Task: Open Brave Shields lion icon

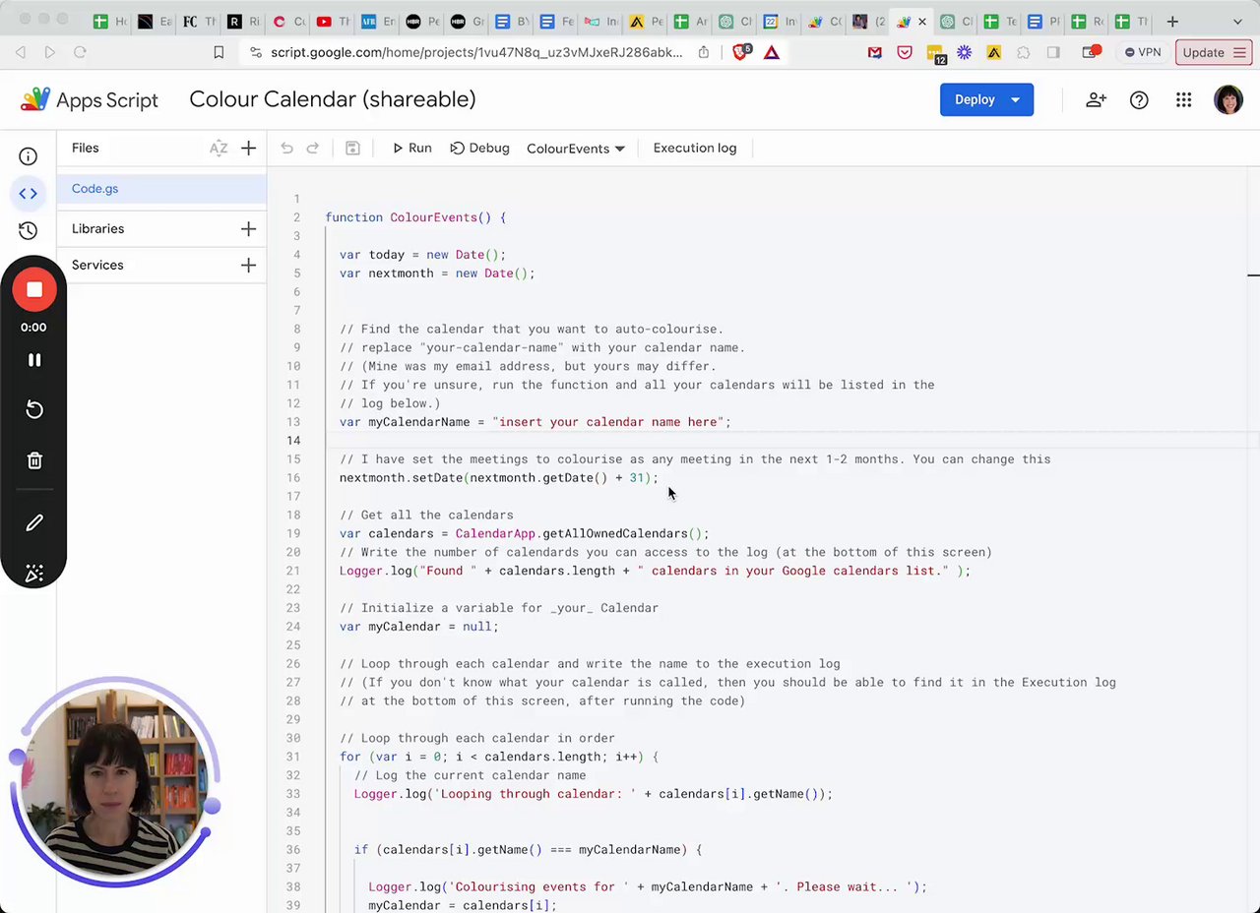Action: click(x=741, y=52)
